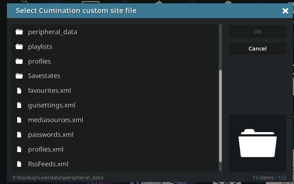The height and width of the screenshot is (184, 294).
Task: Click the page indicator showing 15 items
Action: click(x=269, y=177)
